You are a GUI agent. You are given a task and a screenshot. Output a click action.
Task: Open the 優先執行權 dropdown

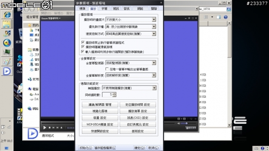(131, 26)
